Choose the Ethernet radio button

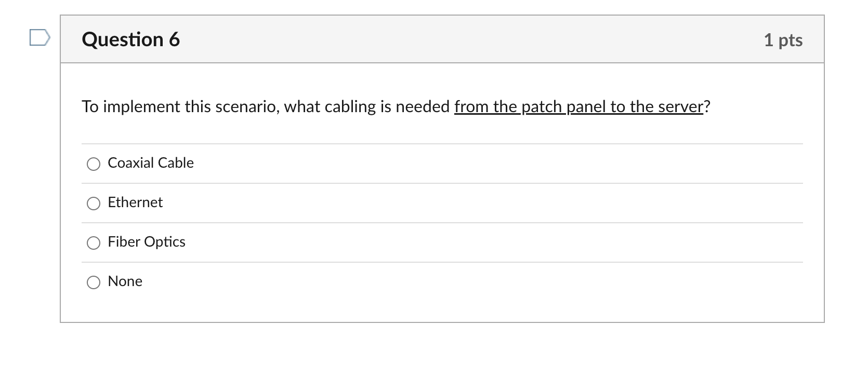(x=94, y=204)
